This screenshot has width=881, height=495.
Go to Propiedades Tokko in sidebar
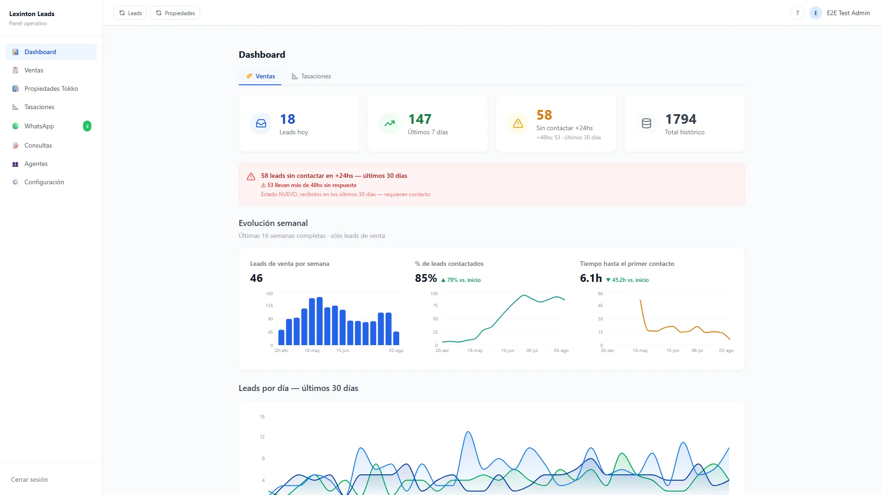coord(51,88)
